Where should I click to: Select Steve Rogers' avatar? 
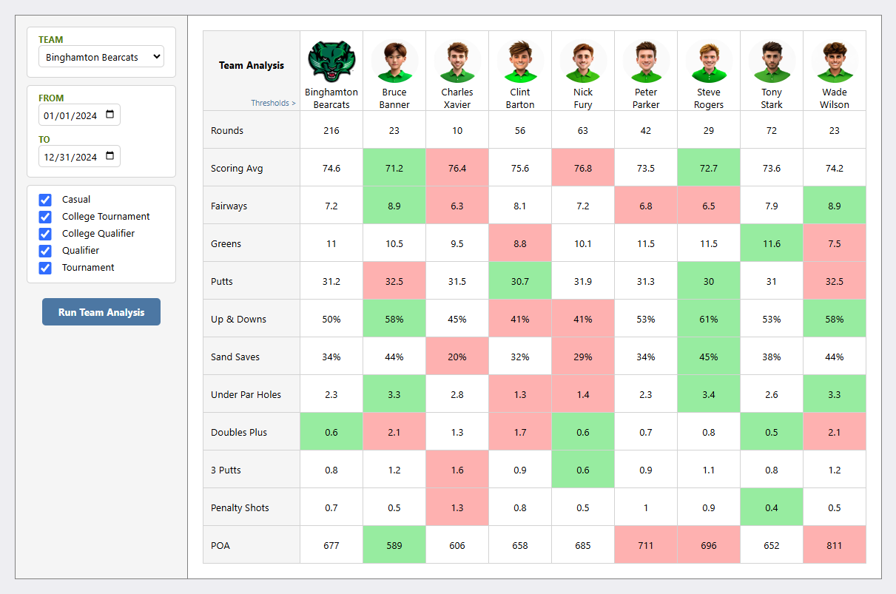point(709,61)
